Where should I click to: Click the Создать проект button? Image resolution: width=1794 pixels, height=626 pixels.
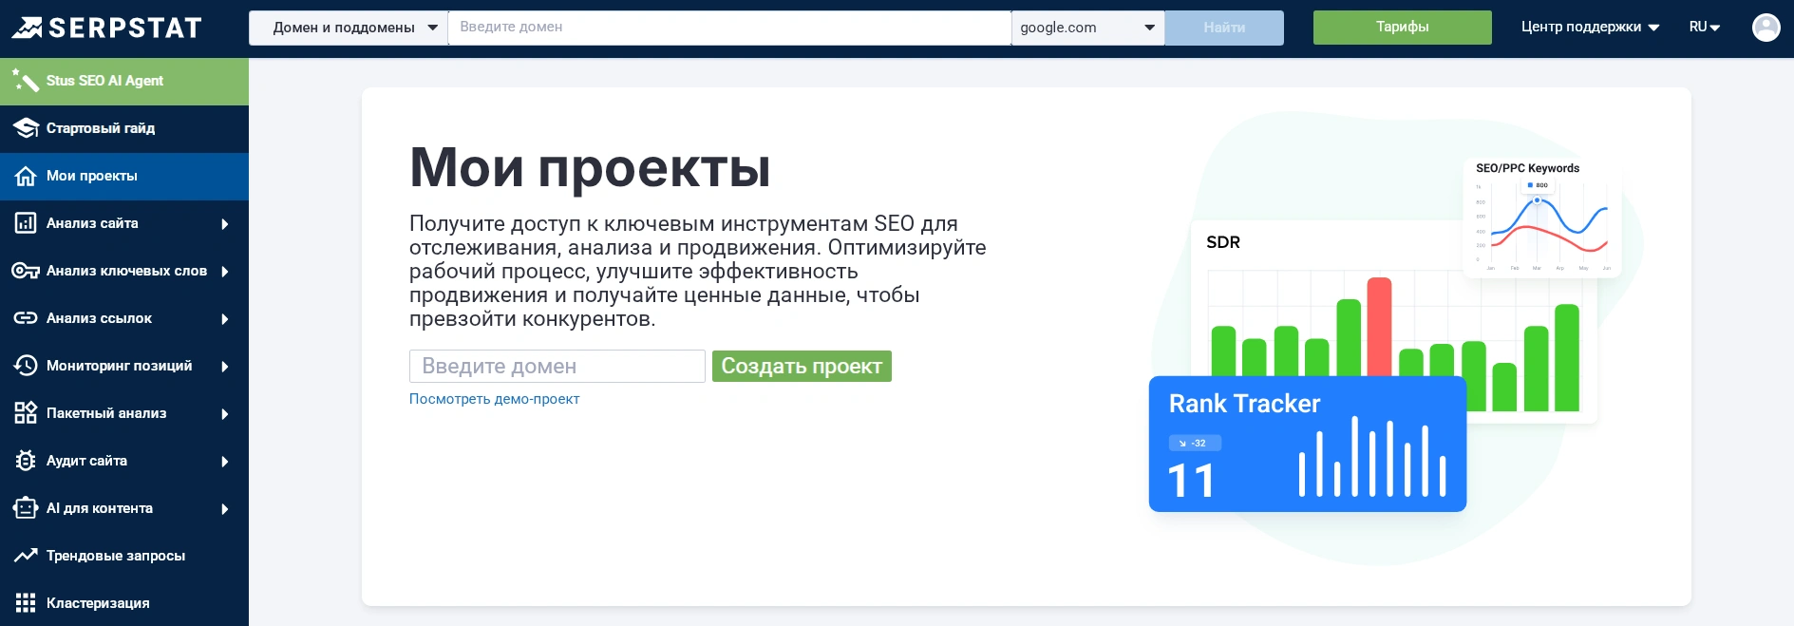802,366
